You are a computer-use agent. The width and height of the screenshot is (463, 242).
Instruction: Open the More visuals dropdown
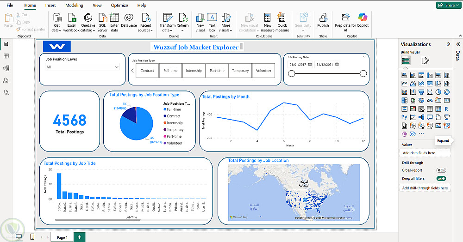225,22
